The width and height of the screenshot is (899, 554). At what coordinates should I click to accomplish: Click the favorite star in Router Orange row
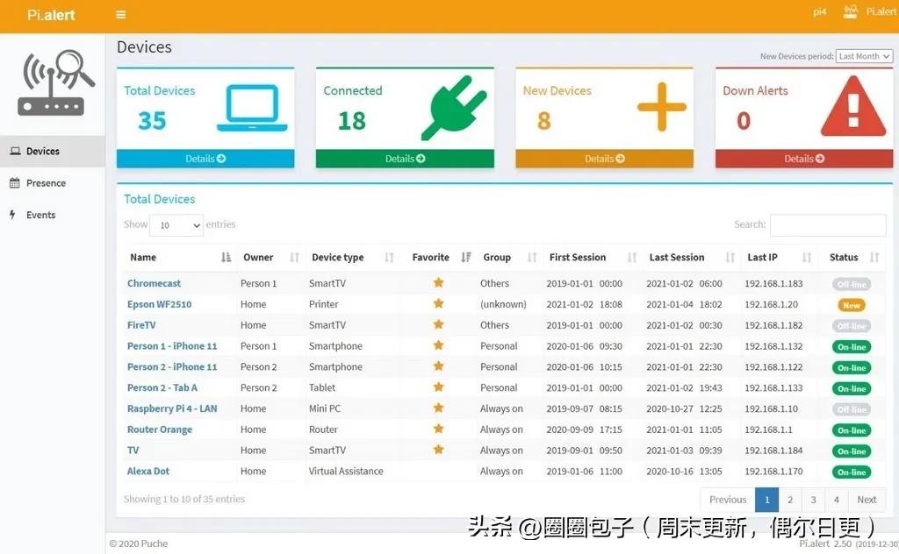click(439, 429)
